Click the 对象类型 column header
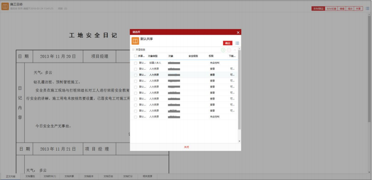Screen dimensions: 372x180 [153, 56]
